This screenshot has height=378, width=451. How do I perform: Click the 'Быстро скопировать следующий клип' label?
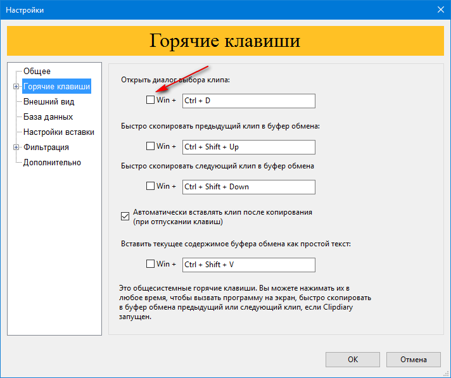point(217,166)
